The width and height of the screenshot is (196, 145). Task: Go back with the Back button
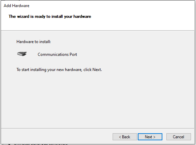(x=125, y=137)
